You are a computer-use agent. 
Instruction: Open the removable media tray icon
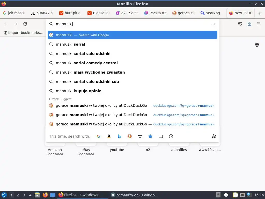click(218, 195)
